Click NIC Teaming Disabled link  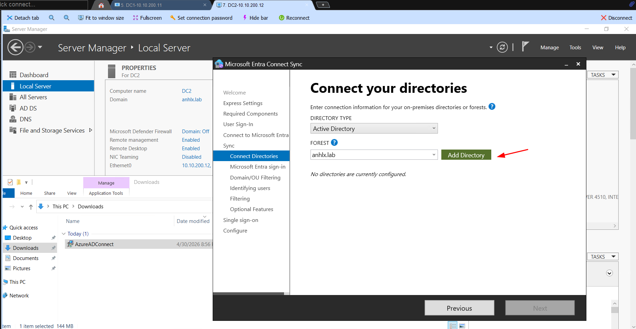[191, 157]
